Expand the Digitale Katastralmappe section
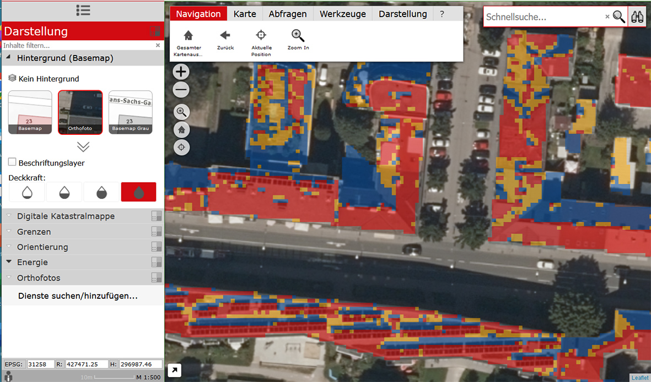Viewport: 651px width, 382px height. (66, 216)
